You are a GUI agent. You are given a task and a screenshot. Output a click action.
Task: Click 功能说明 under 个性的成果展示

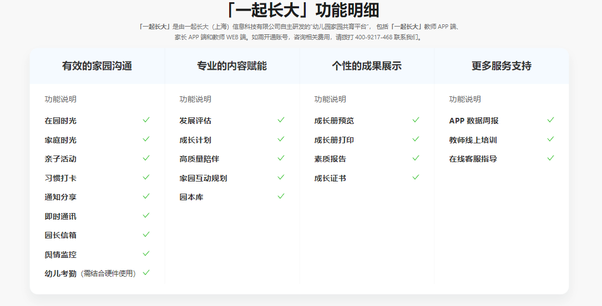(x=330, y=99)
